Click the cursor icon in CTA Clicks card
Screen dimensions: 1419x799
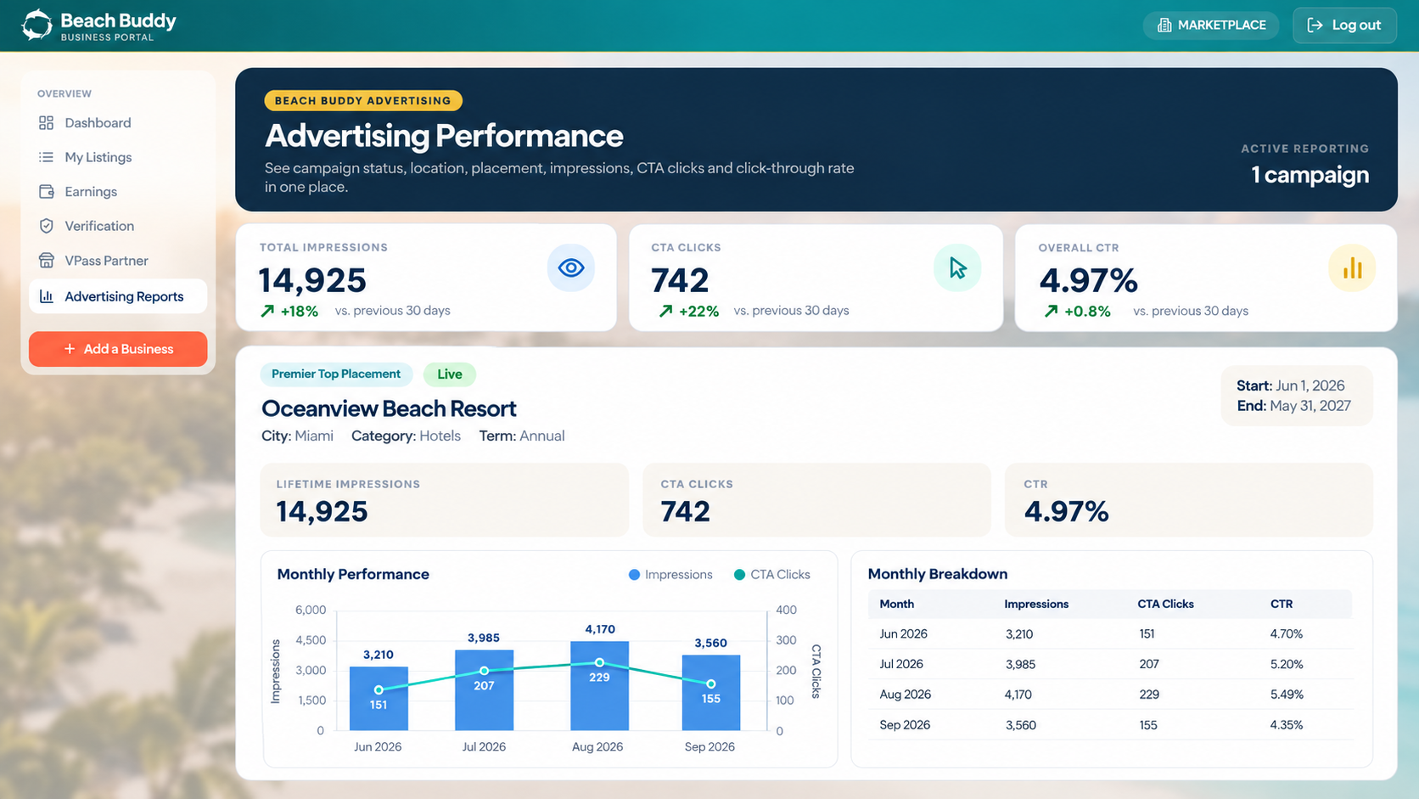[x=957, y=268]
